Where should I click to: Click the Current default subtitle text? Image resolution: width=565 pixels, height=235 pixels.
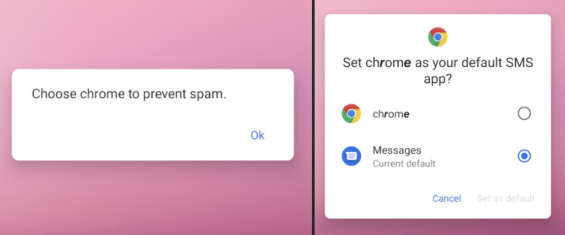(404, 164)
